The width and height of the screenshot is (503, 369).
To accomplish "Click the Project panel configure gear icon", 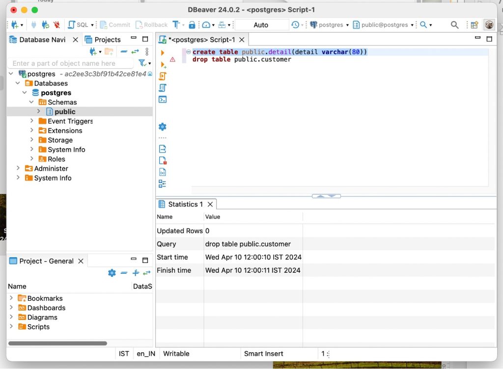I will 112,273.
